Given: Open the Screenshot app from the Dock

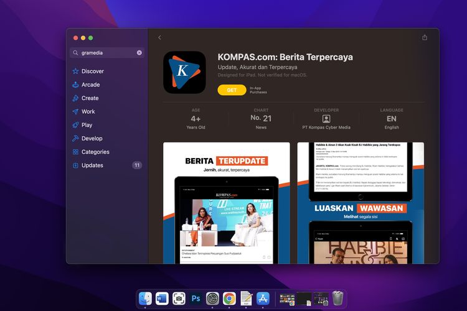Looking at the screenshot, I should click(x=179, y=299).
